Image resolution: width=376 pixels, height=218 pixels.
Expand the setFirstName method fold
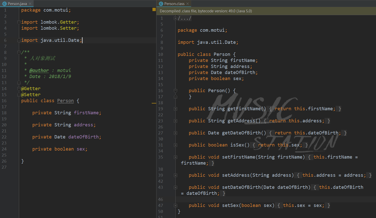pyautogui.click(x=175, y=157)
